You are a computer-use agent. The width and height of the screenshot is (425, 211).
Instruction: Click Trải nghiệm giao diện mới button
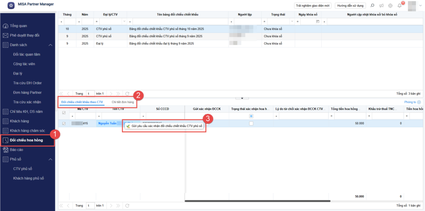click(313, 5)
